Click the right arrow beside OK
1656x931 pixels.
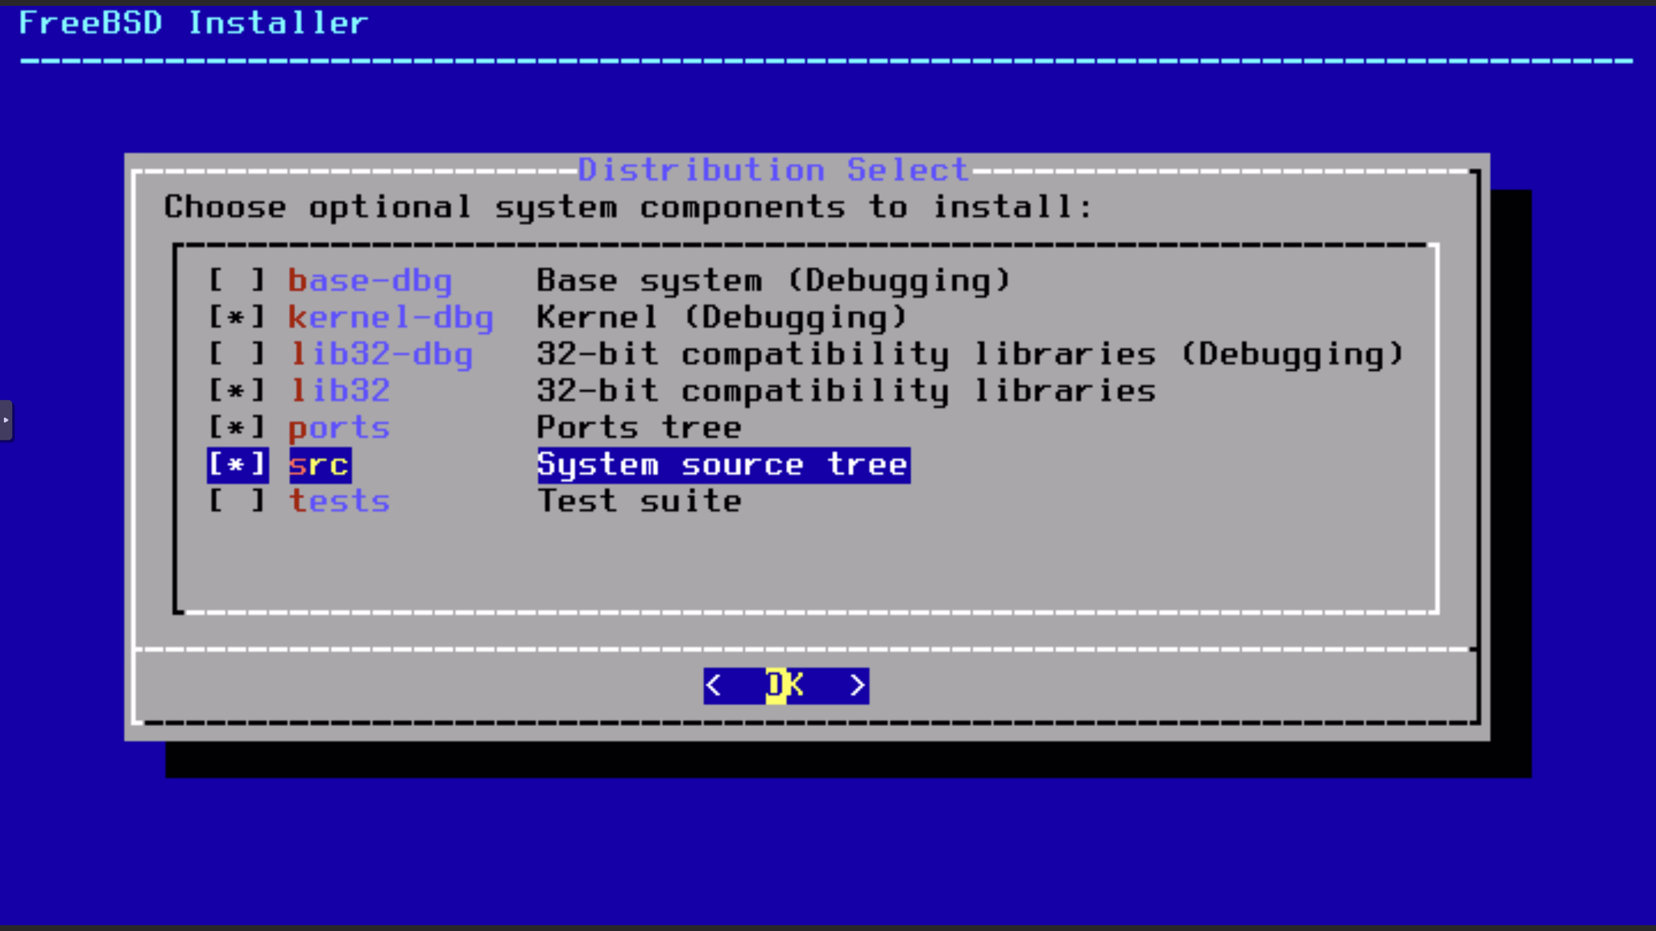pos(858,685)
